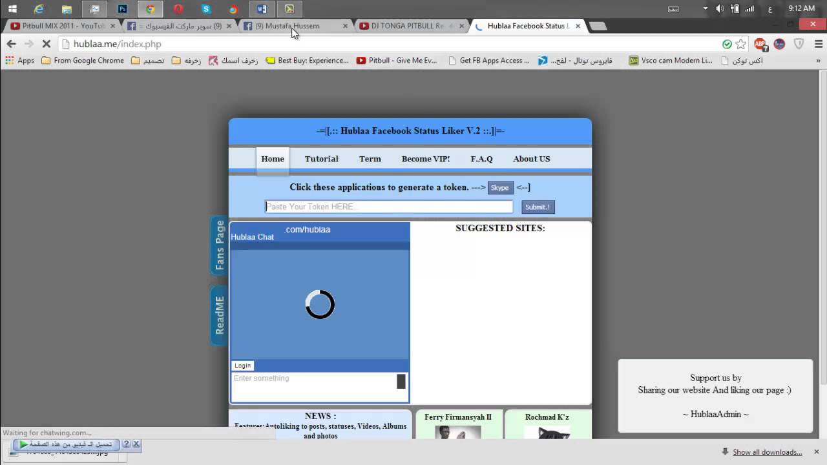Close the Pitbull MIX 2011 tab
827x465 pixels.
(113, 26)
